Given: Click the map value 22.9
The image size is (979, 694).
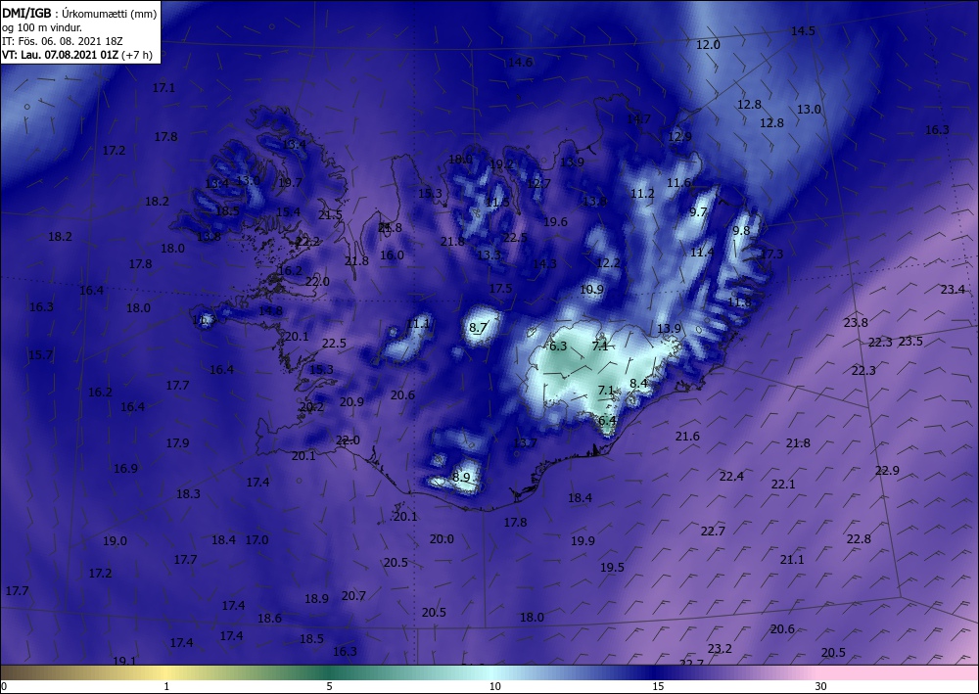Looking at the screenshot, I should click(887, 470).
